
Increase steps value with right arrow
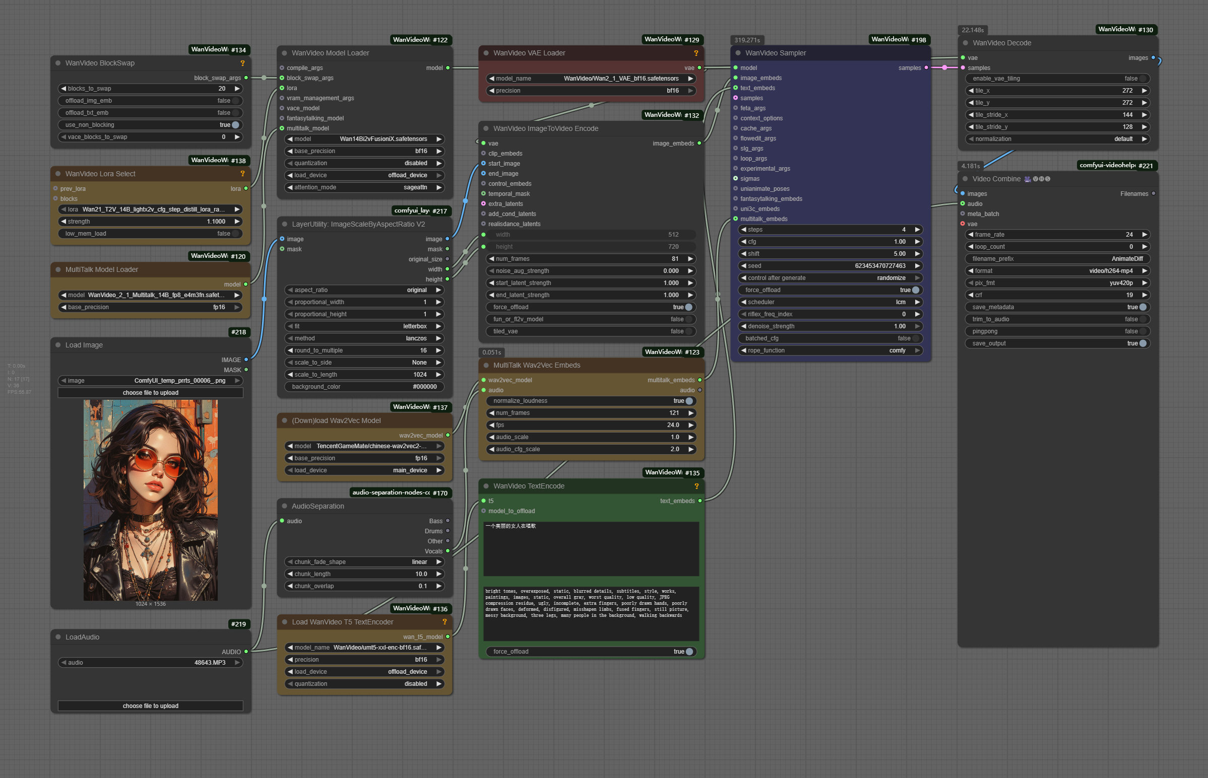coord(917,230)
